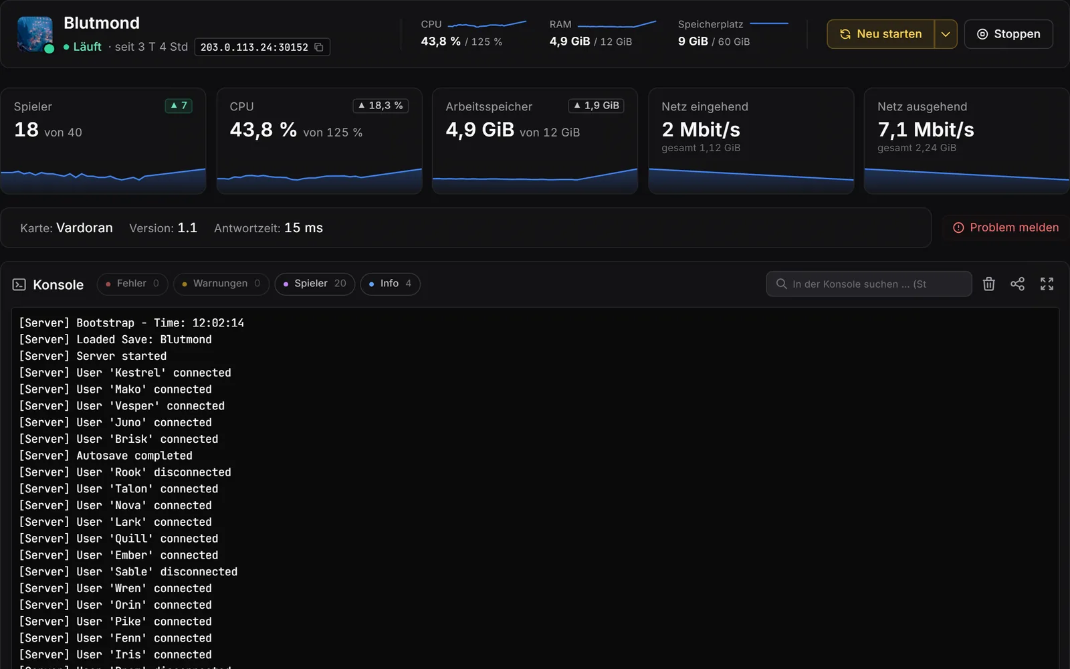Open the Arbeitsspeicher stat card
Image resolution: width=1070 pixels, height=669 pixels.
(535, 141)
